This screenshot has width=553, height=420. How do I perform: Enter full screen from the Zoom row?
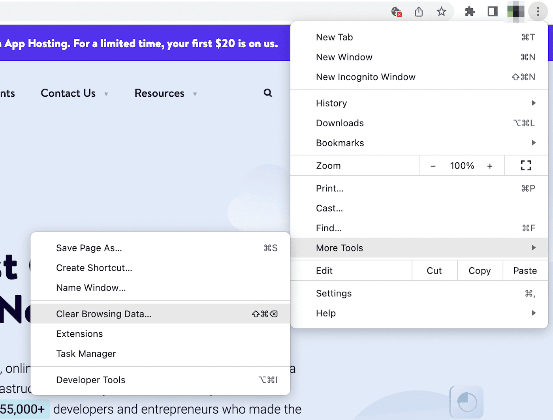coord(526,165)
